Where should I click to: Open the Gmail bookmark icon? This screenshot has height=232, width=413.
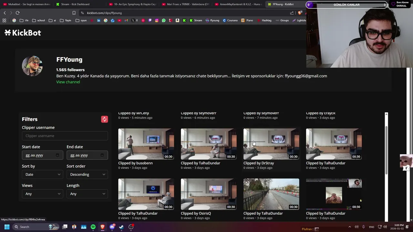click(126, 20)
